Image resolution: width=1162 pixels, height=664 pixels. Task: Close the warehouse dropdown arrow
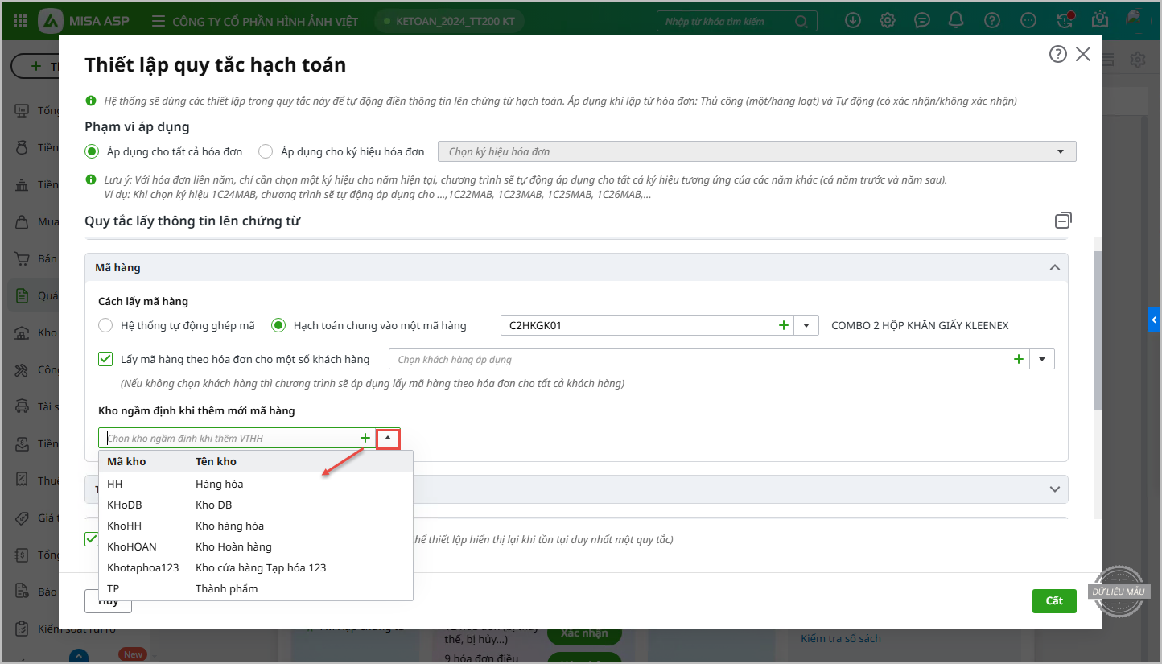[389, 438]
